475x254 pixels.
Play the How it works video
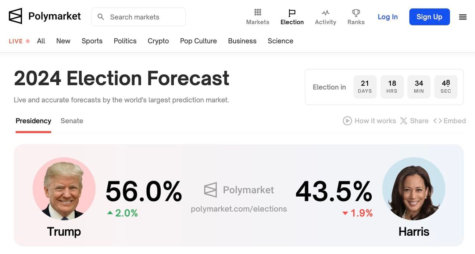347,121
